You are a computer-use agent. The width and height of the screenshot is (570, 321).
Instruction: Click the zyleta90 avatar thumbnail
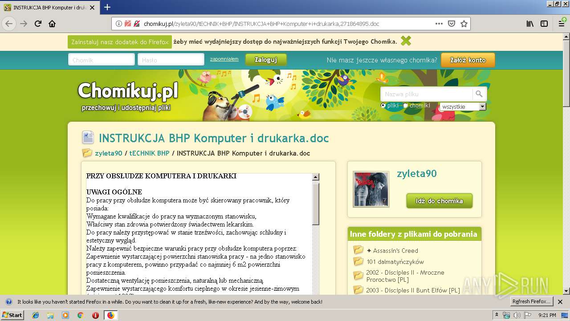tap(371, 189)
